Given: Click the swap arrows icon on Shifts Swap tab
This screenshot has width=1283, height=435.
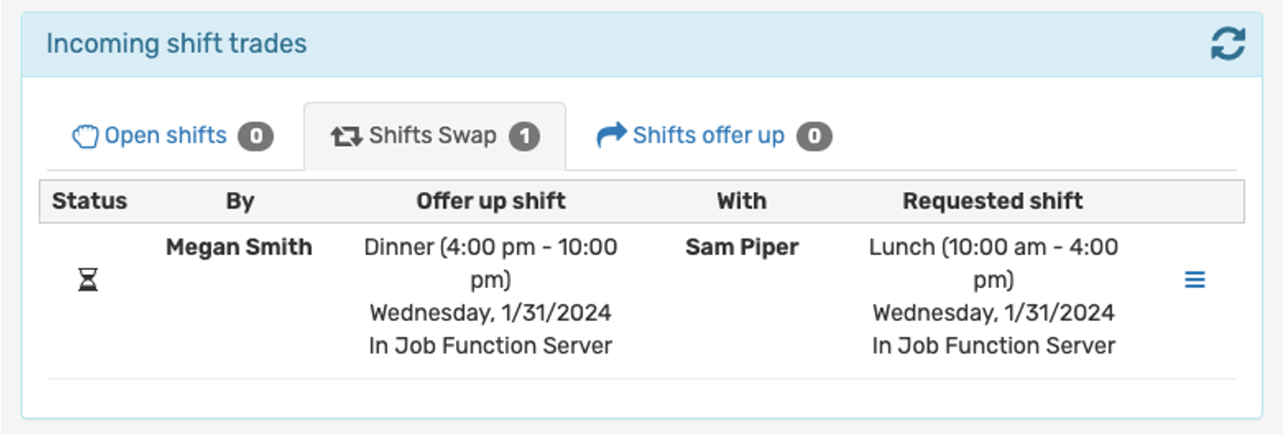Looking at the screenshot, I should pos(346,137).
